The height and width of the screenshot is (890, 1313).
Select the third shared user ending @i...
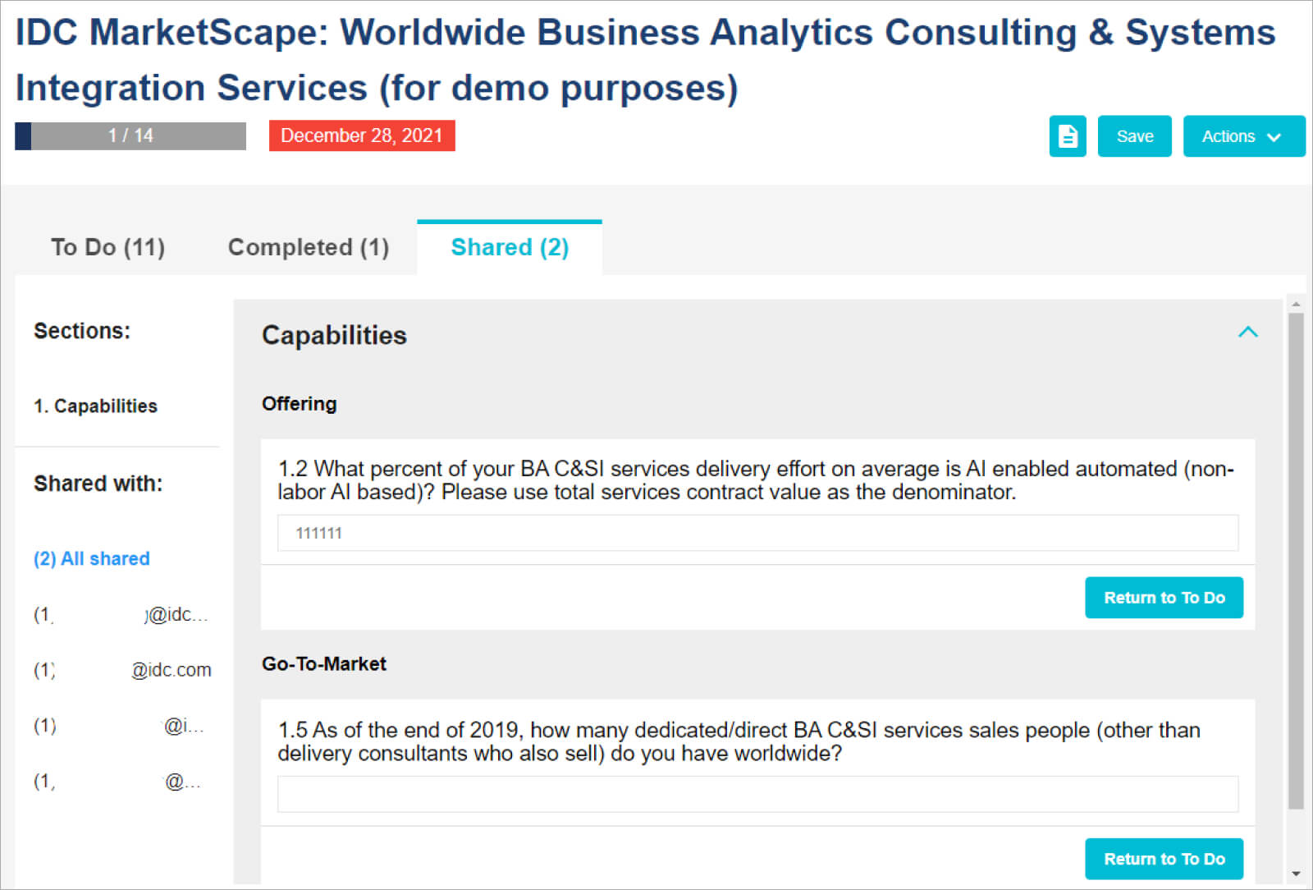pos(119,726)
